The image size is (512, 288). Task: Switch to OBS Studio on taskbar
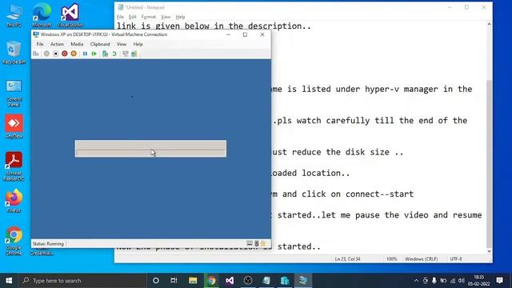click(x=248, y=281)
